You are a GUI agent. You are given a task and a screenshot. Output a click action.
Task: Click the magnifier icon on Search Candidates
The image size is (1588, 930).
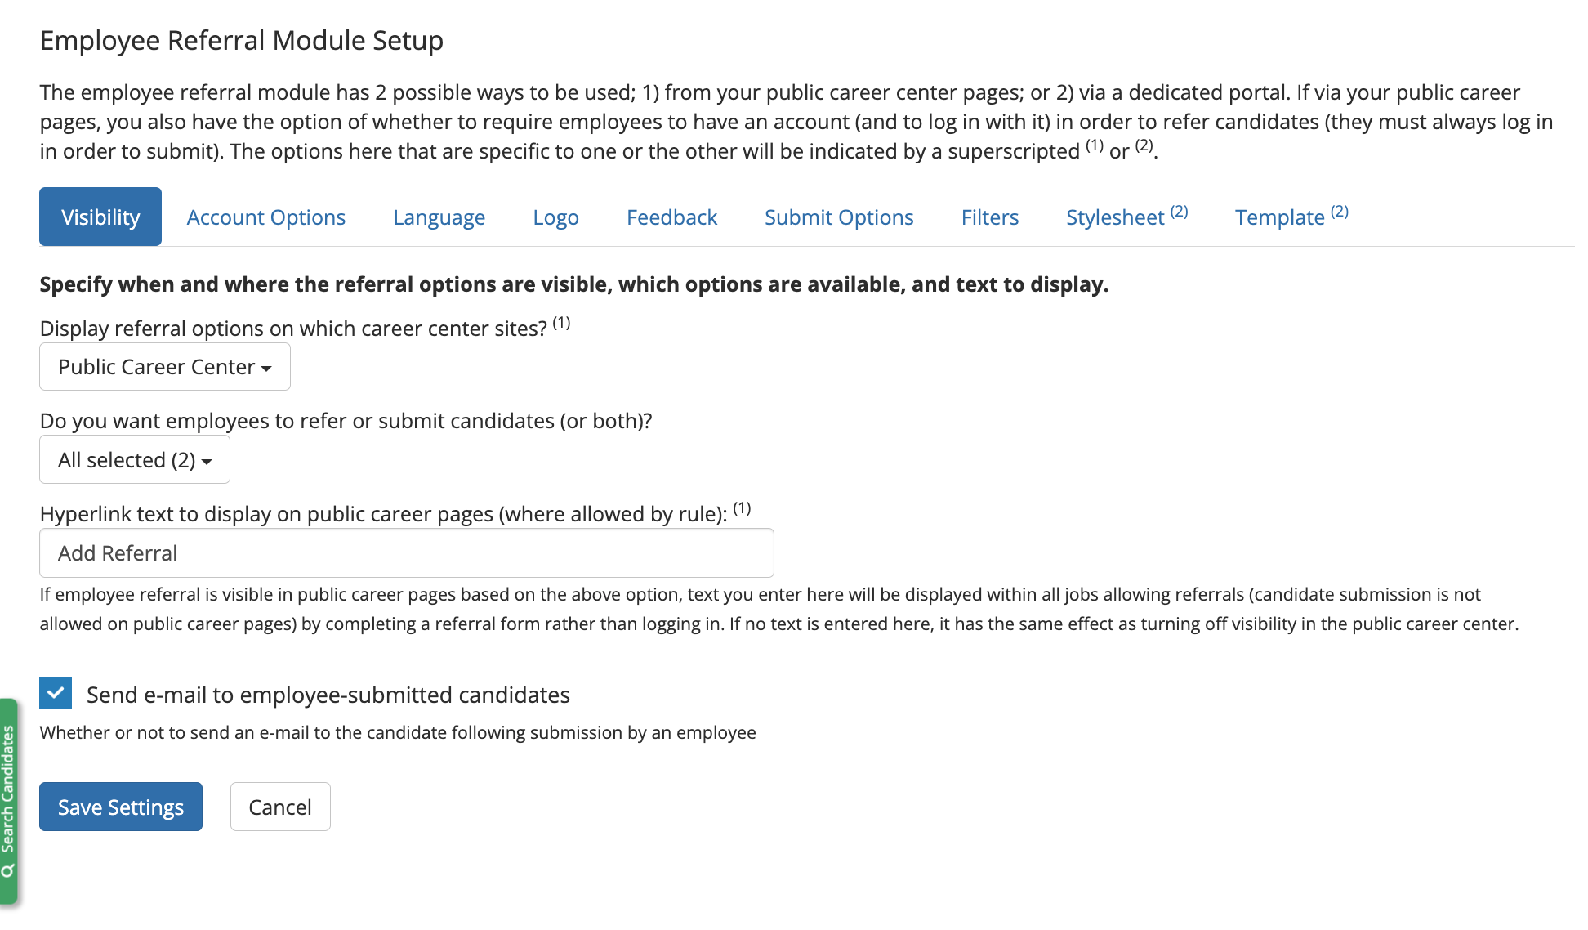(8, 871)
